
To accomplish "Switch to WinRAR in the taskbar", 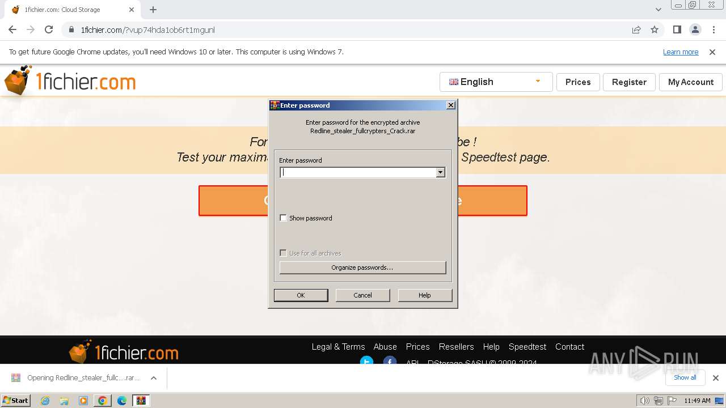I will tap(141, 401).
